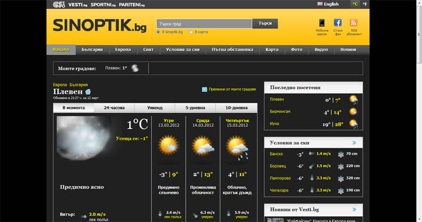Image resolution: width=422 pixels, height=222 pixels.
Task: Click the UK flag language icon
Action: pos(320,4)
